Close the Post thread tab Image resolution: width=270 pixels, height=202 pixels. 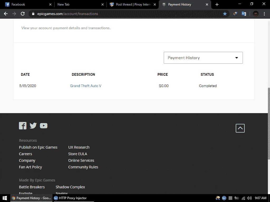coord(155,4)
